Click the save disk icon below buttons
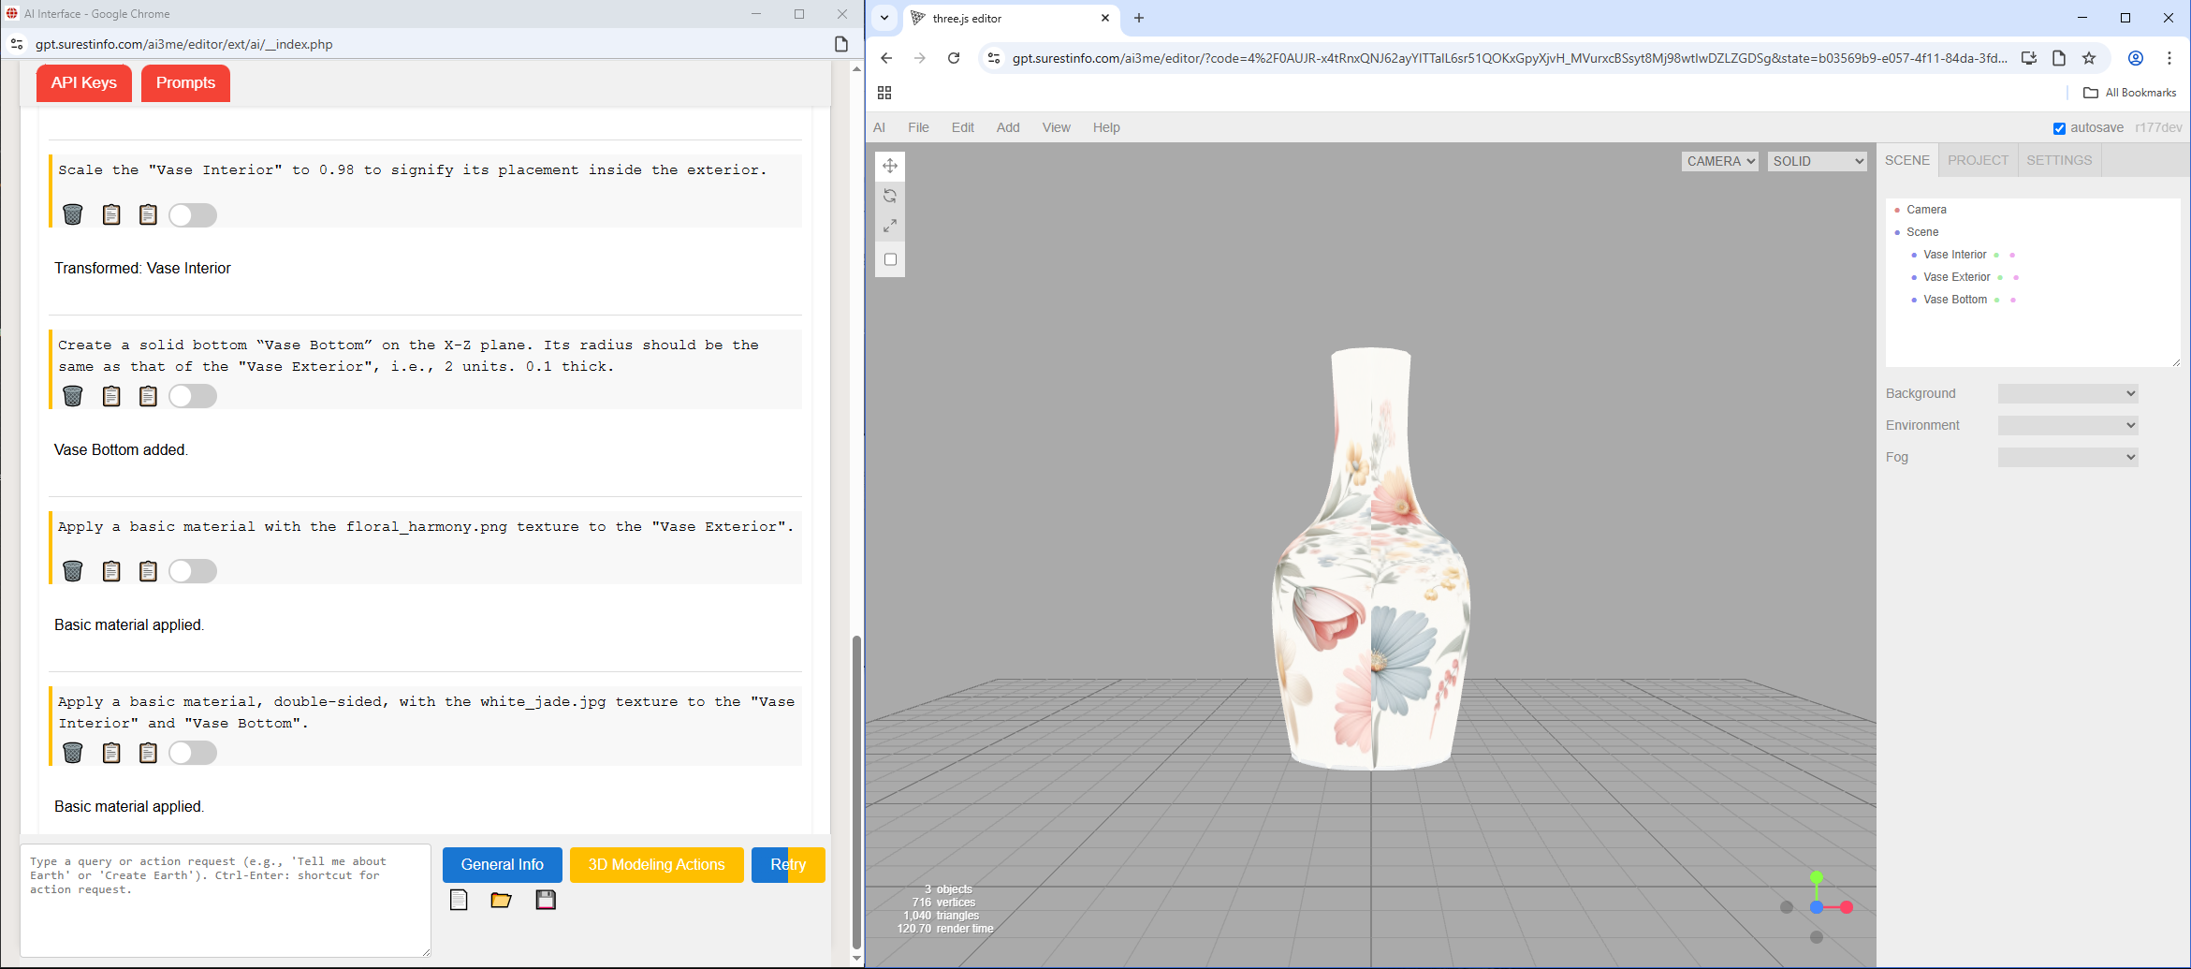Viewport: 2191px width, 969px height. (546, 901)
